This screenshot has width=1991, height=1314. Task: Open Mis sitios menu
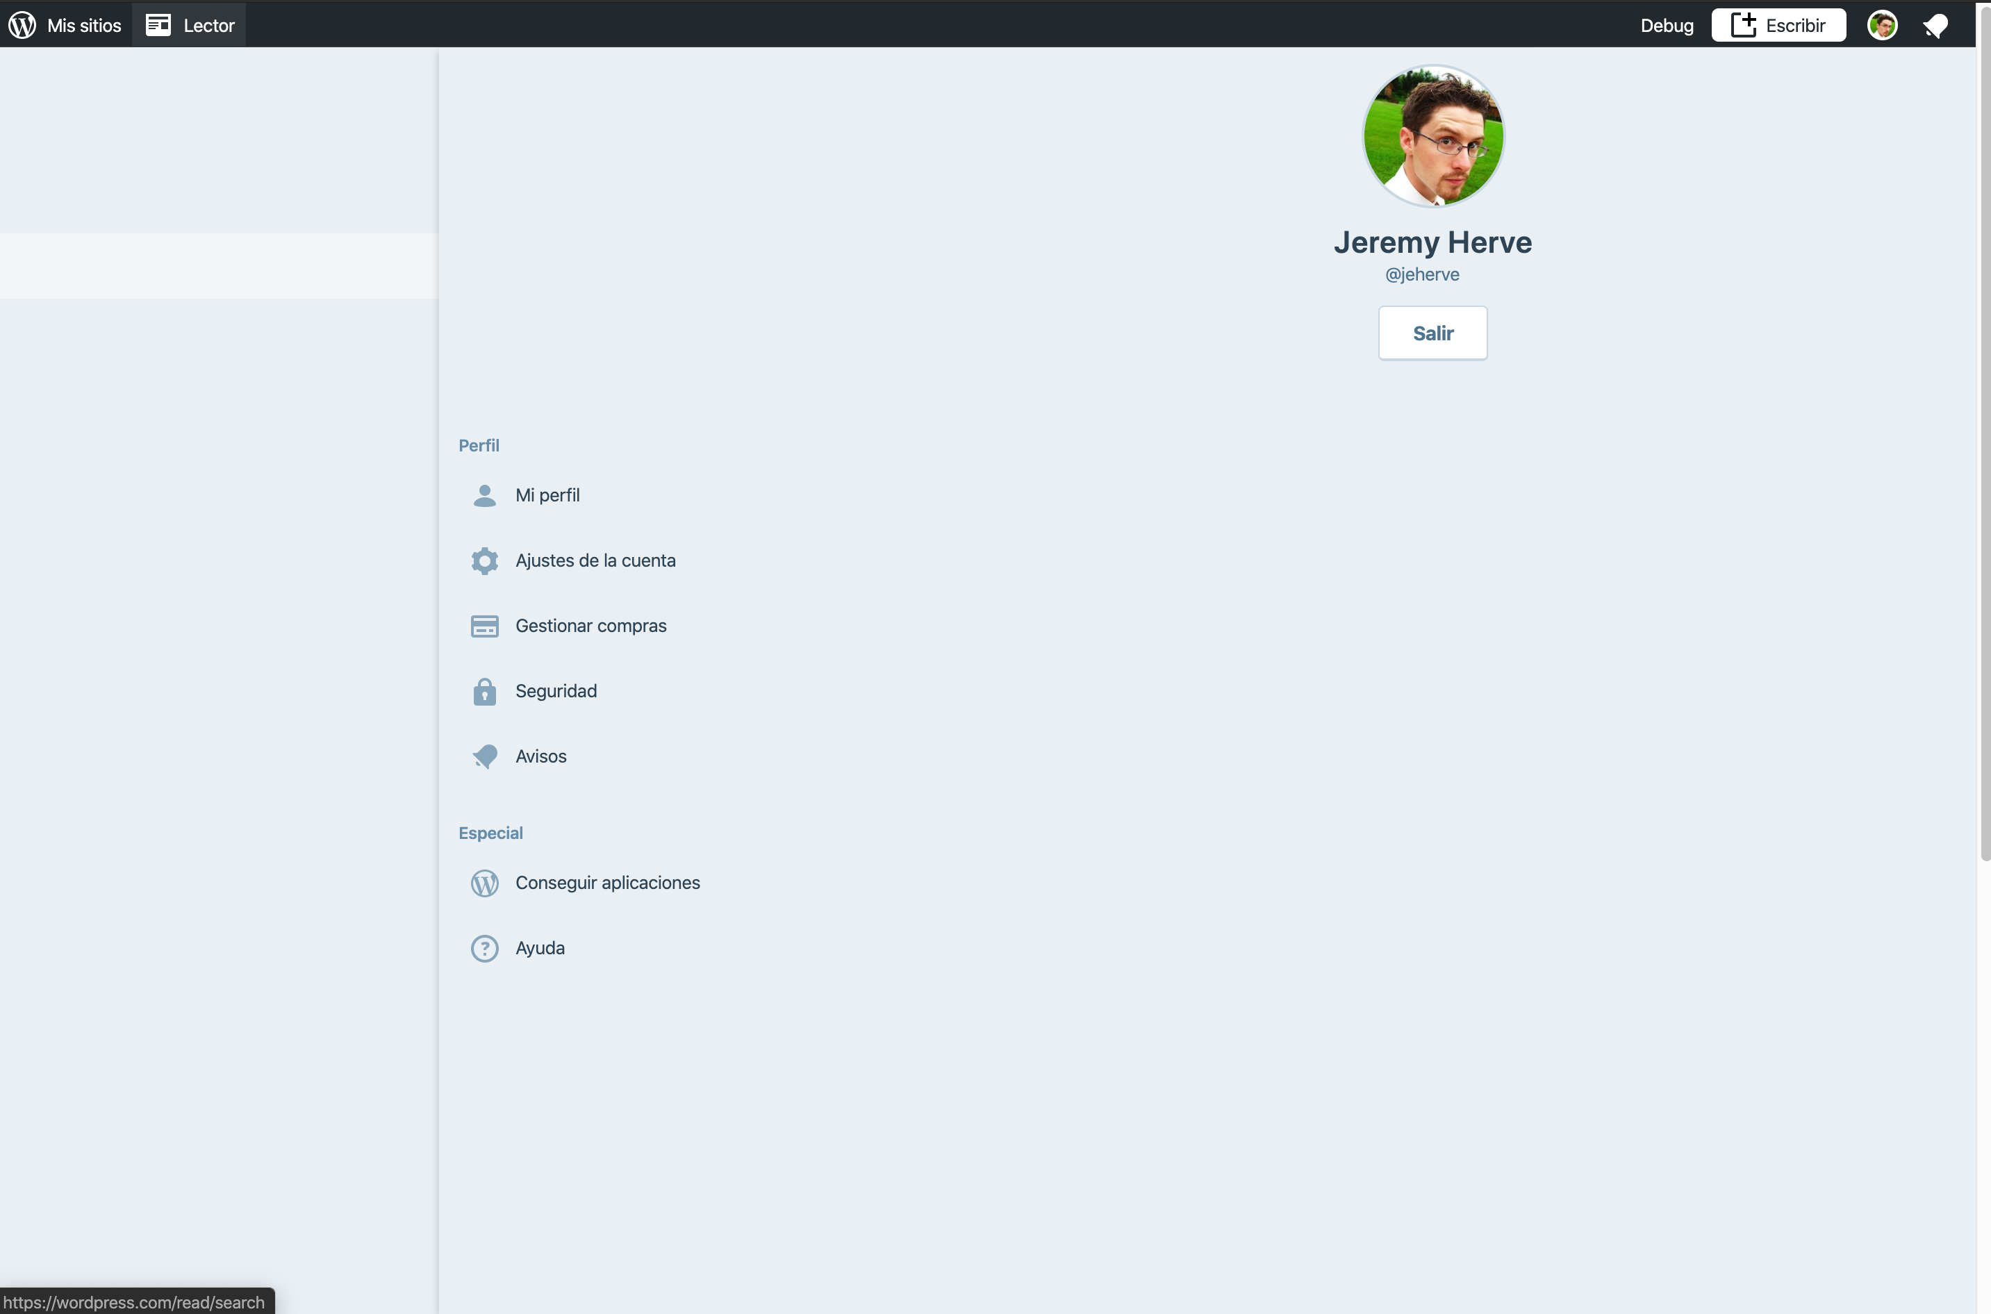click(x=84, y=25)
